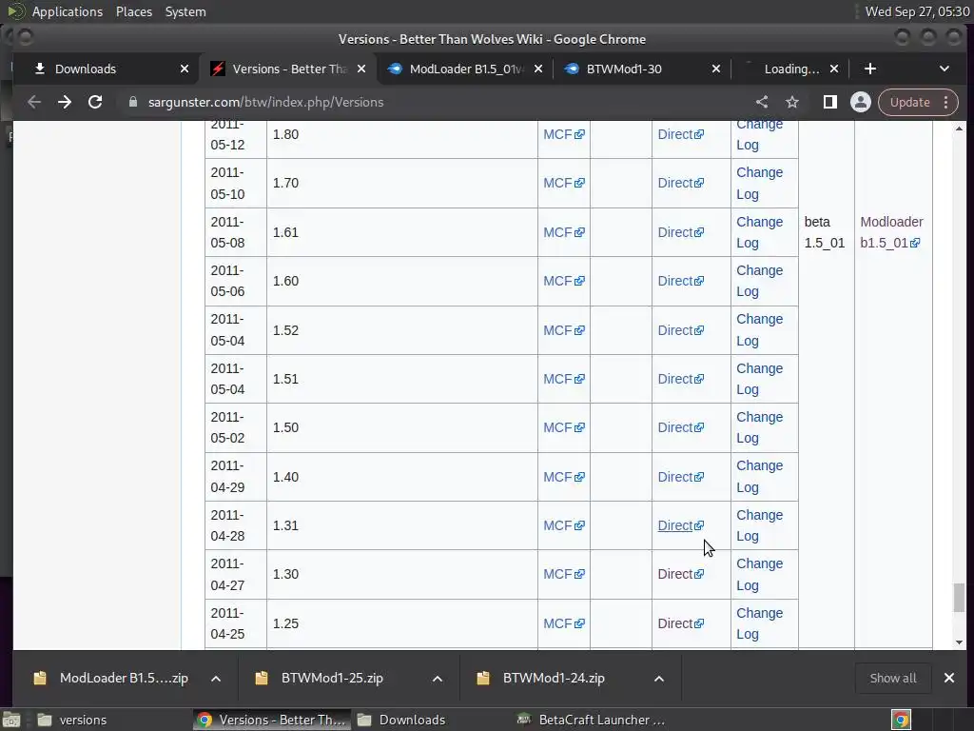Close the Loading tab

click(x=834, y=69)
